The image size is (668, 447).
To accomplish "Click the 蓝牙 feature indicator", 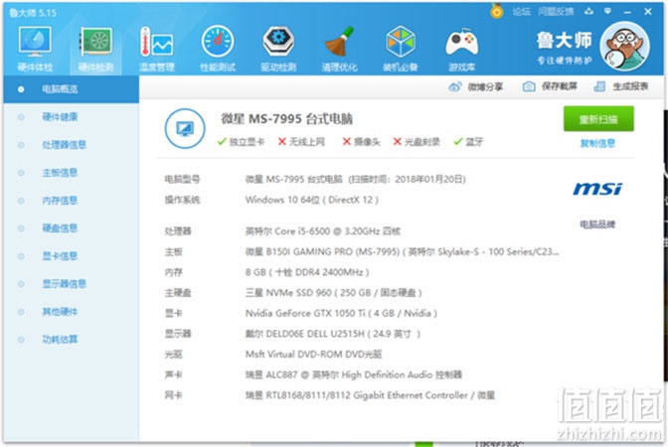I will [x=468, y=142].
